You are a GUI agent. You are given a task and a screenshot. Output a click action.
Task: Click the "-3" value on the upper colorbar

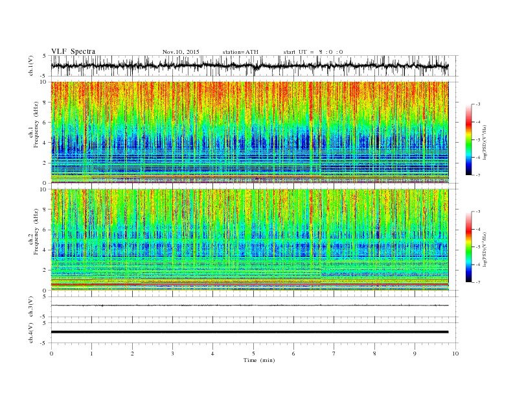pyautogui.click(x=478, y=104)
